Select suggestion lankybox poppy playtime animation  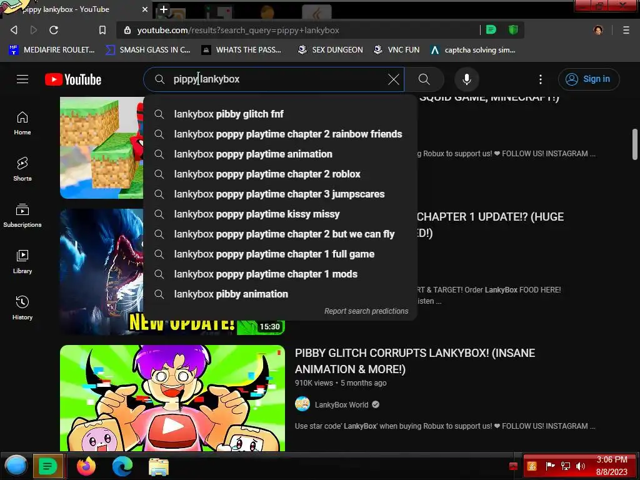(280, 154)
